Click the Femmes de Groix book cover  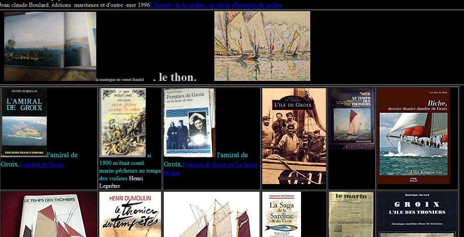tap(189, 123)
